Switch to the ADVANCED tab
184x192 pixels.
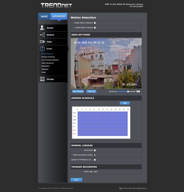click(x=59, y=16)
